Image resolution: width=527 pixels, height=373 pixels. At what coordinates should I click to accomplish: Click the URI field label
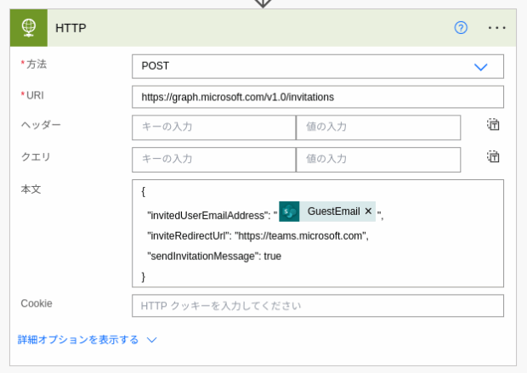(35, 95)
